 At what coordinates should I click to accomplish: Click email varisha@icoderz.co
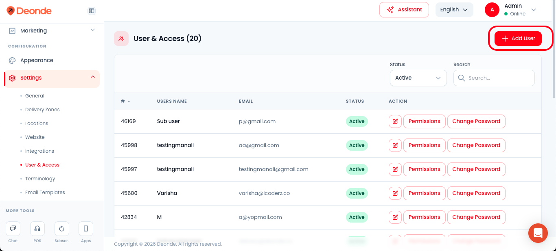[264, 193]
